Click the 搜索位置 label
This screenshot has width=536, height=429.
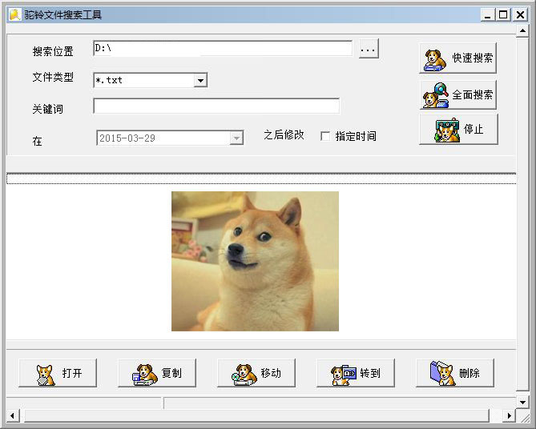pos(53,51)
